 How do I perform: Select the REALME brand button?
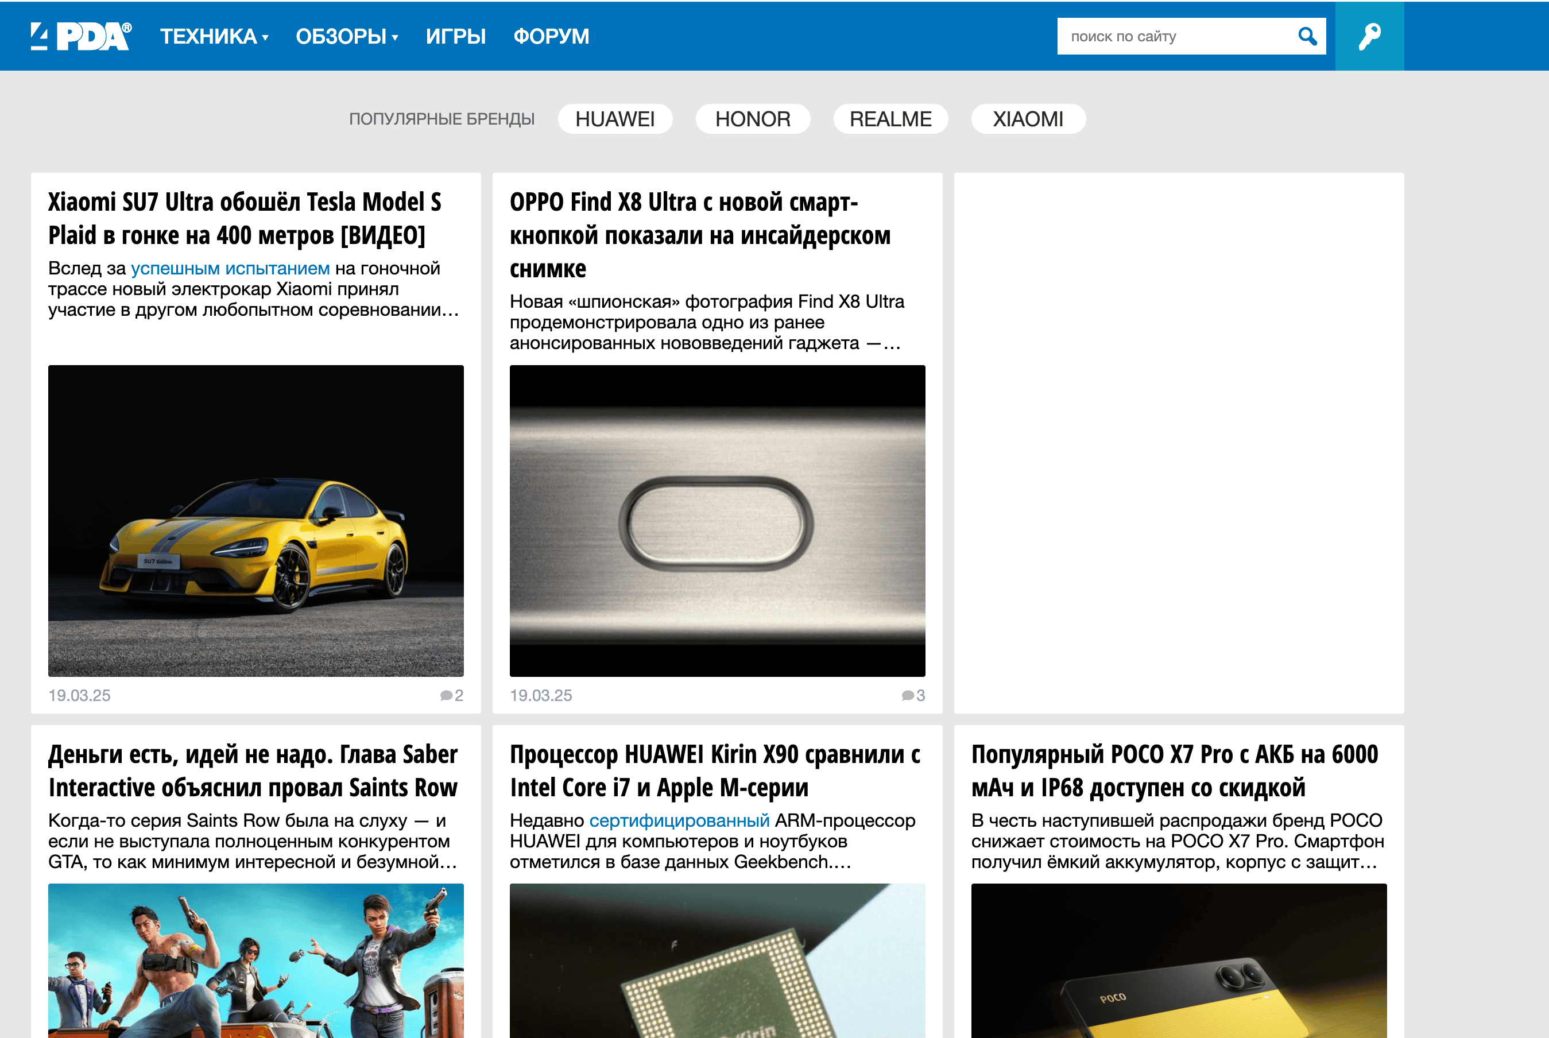click(x=890, y=119)
